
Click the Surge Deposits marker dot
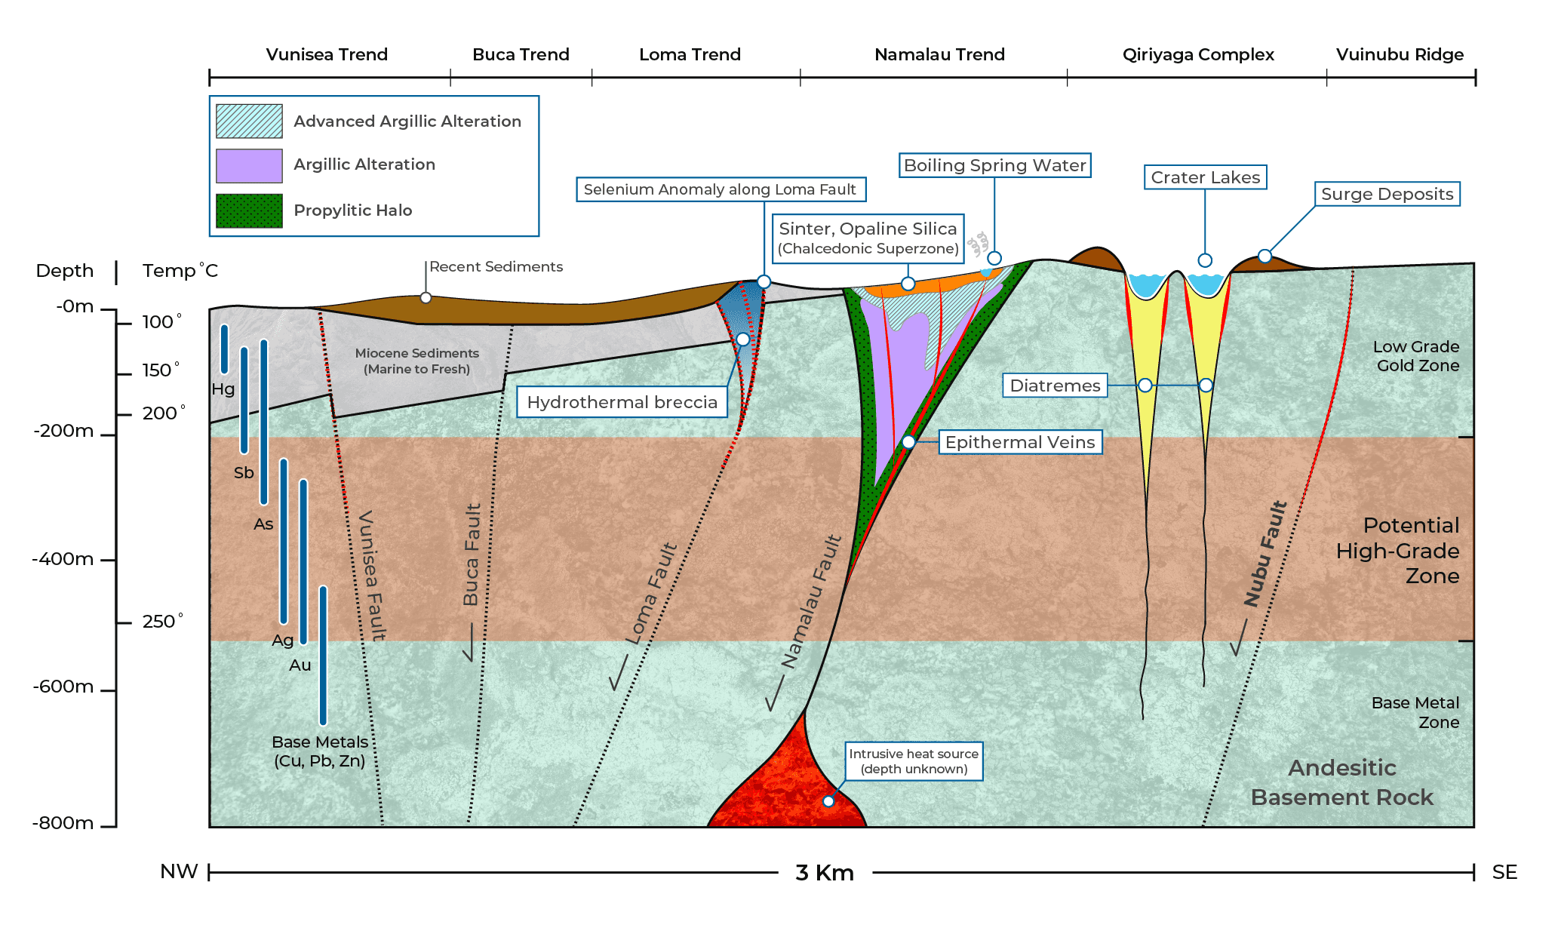pyautogui.click(x=1265, y=257)
